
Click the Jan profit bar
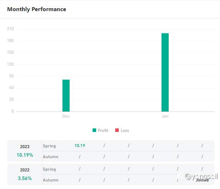165,72
